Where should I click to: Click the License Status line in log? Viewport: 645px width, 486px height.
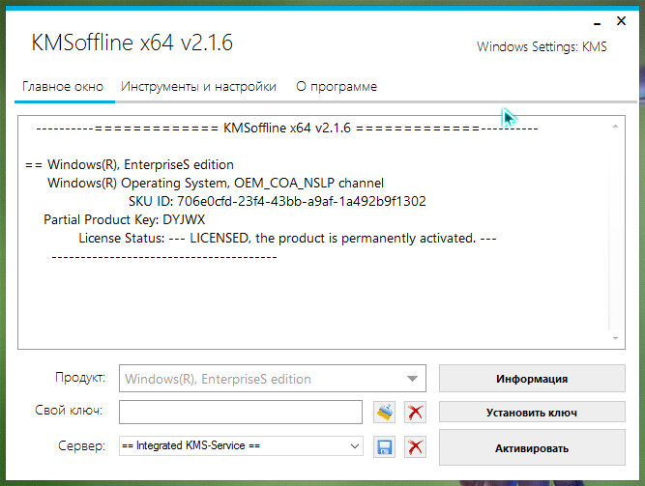coord(287,238)
